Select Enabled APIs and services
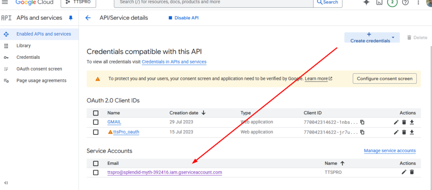 pyautogui.click(x=39, y=34)
